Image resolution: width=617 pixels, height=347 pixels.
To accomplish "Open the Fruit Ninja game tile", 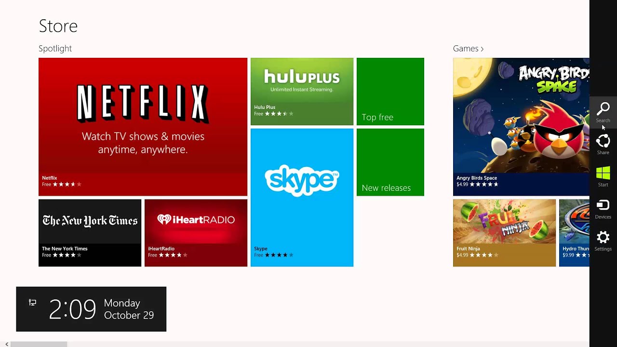I will point(504,233).
